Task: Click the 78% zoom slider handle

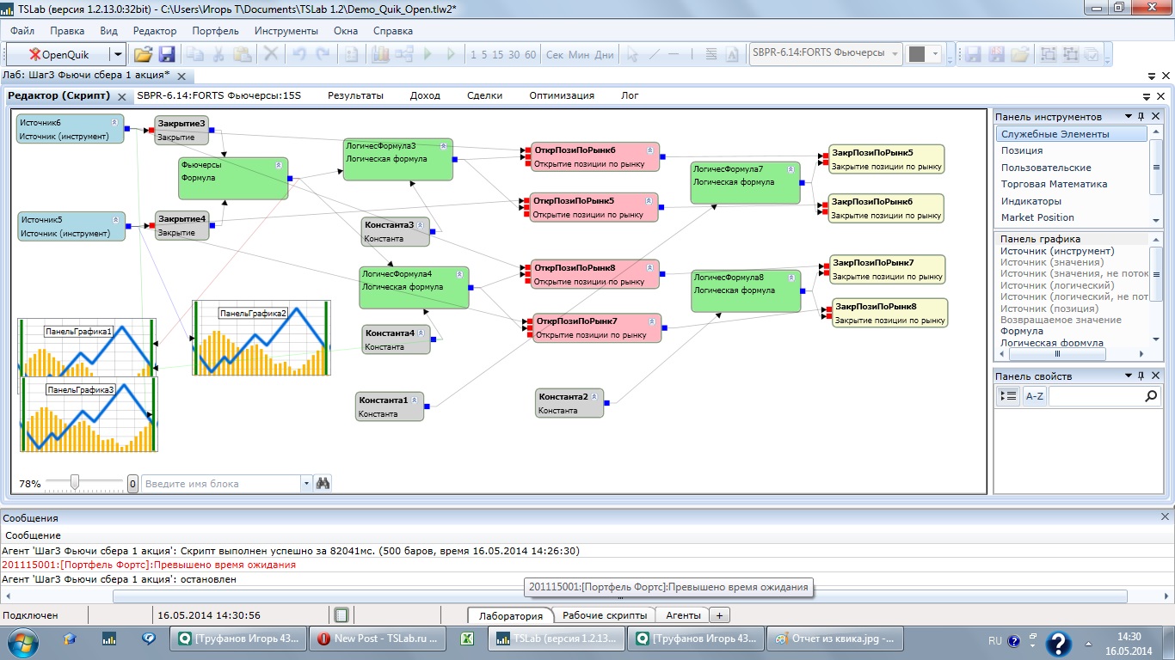Action: [x=75, y=483]
